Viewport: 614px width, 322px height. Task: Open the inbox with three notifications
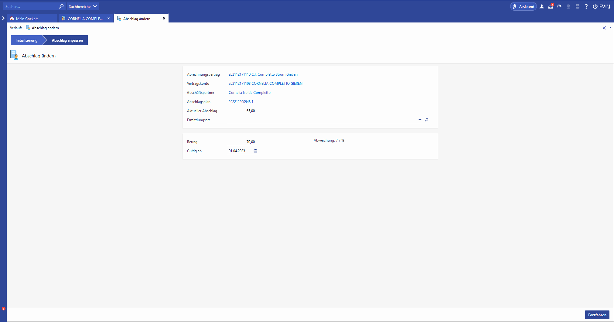[x=550, y=6]
